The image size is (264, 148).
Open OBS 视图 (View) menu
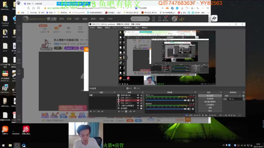108,28
